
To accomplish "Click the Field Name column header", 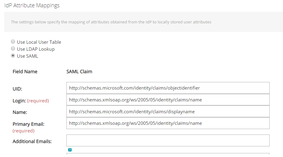I will coord(25,72).
